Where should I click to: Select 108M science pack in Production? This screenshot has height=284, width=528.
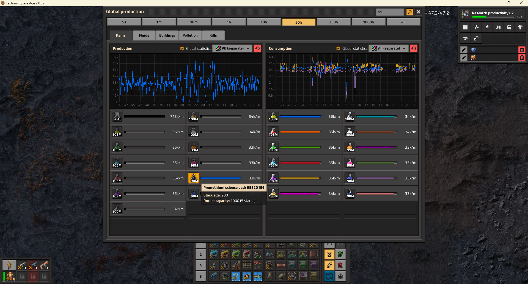pos(117,132)
